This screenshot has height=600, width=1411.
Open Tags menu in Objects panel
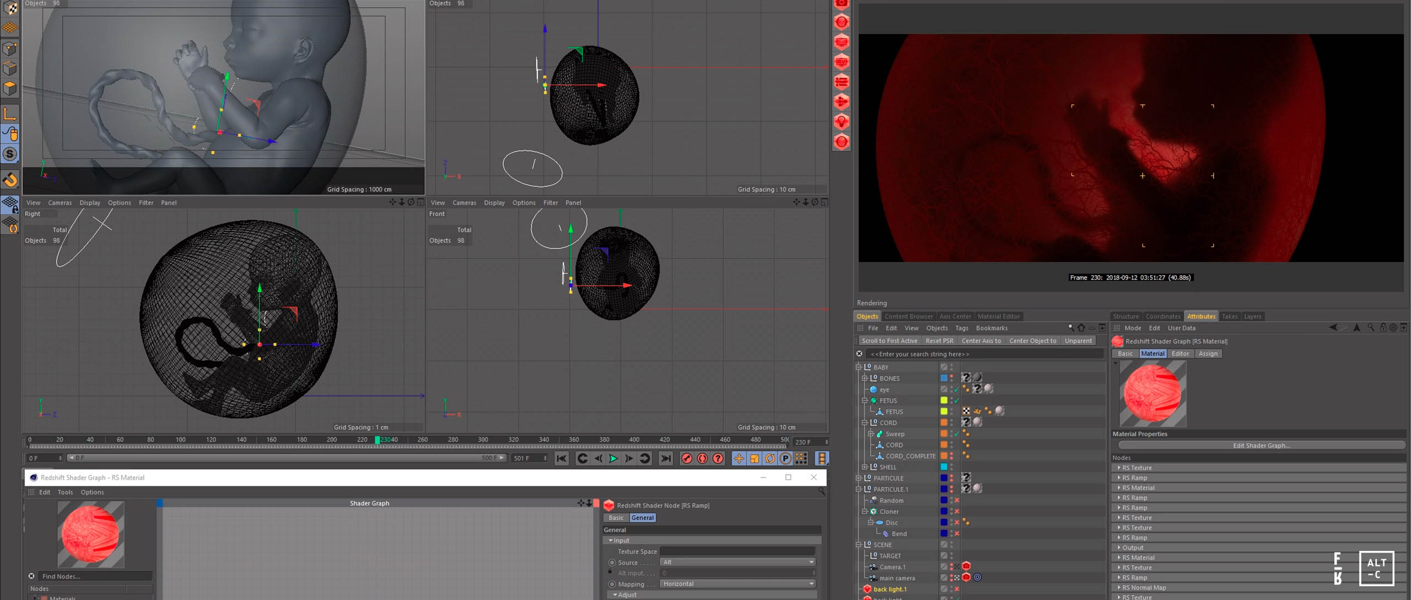pos(962,328)
